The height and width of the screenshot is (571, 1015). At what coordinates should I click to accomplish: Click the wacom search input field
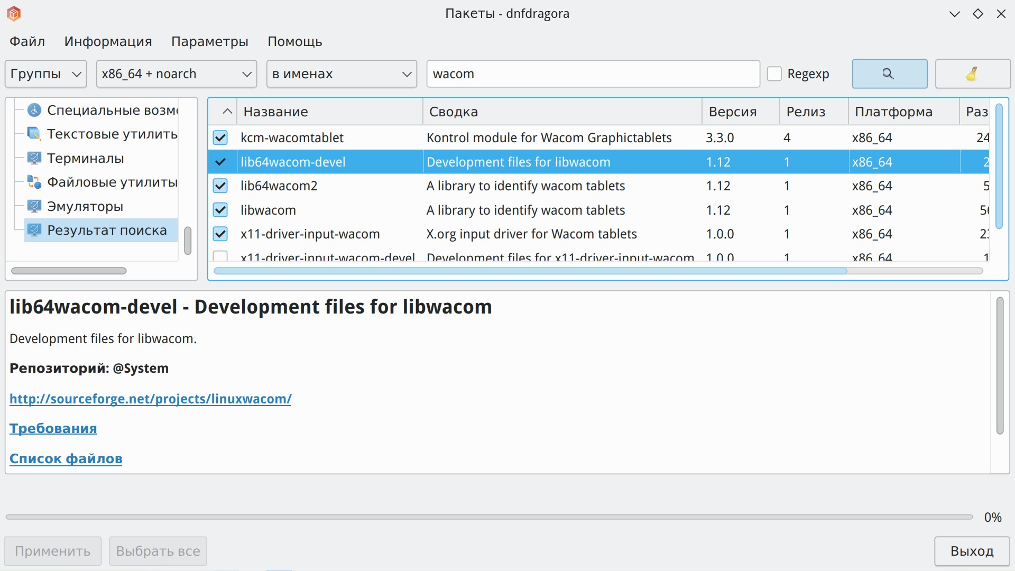pyautogui.click(x=593, y=74)
